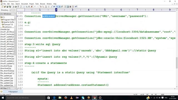178x100 pixels.
Task: Open the Windows Start menu
Action: 3,98
